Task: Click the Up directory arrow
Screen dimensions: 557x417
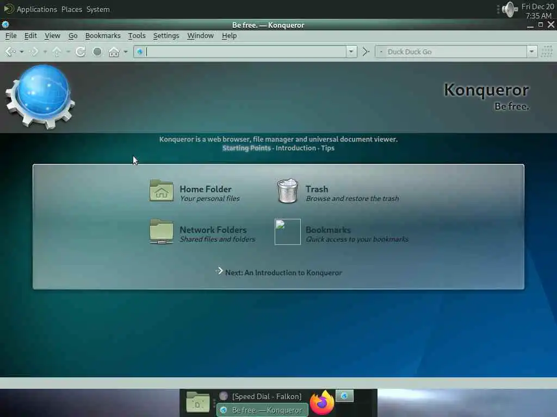Action: (57, 52)
